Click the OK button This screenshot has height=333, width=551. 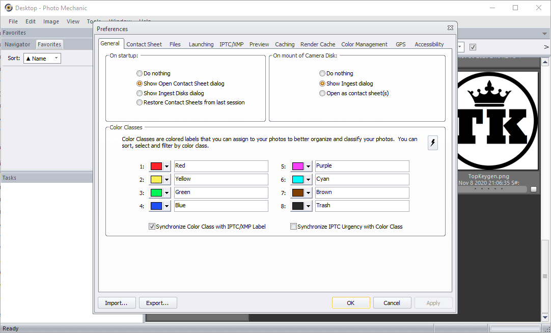351,303
